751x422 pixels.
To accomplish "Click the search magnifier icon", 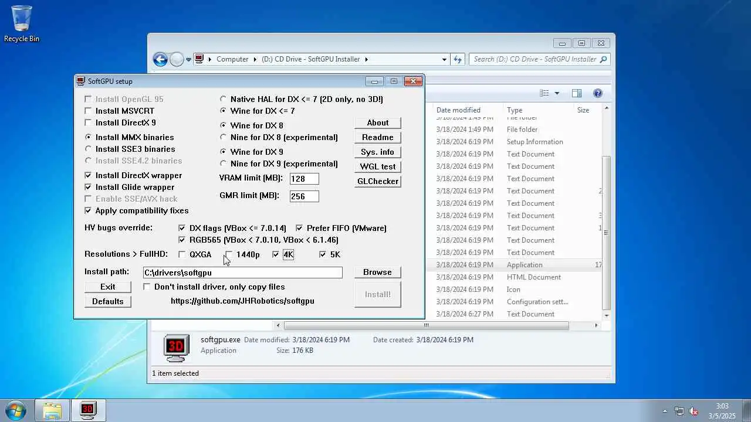I will 603,59.
